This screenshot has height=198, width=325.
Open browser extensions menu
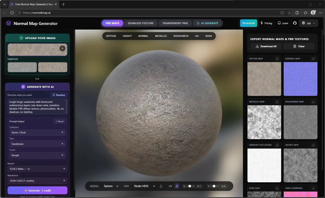(x=297, y=12)
